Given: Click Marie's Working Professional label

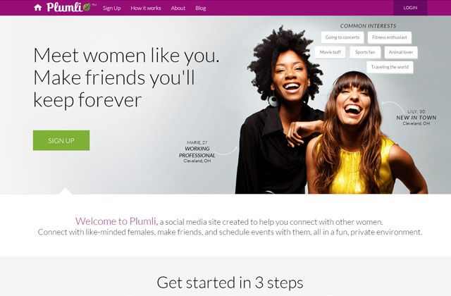Looking at the screenshot, I should point(197,152).
